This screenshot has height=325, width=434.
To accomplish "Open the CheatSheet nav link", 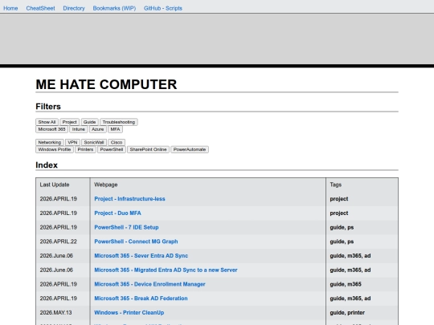I will click(x=40, y=8).
